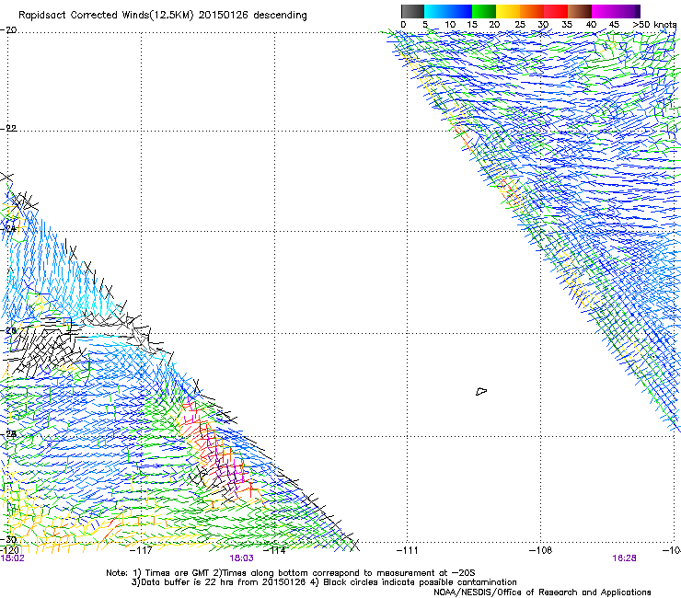Select the green 15-20 knots legend segment
The image size is (681, 598).
[484, 11]
